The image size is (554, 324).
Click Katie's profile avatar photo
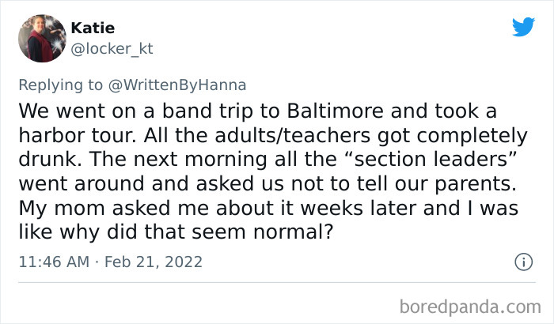click(40, 38)
